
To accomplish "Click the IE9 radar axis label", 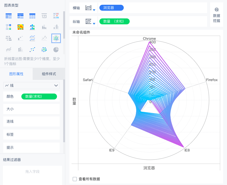I will click(112, 150).
